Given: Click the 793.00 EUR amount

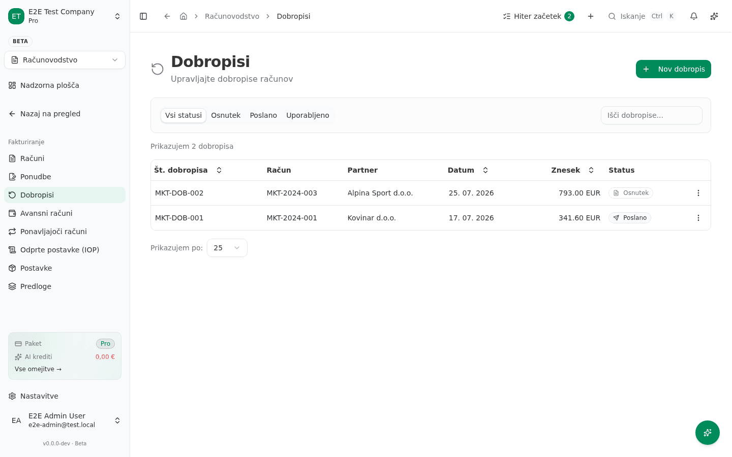Looking at the screenshot, I should pyautogui.click(x=579, y=193).
